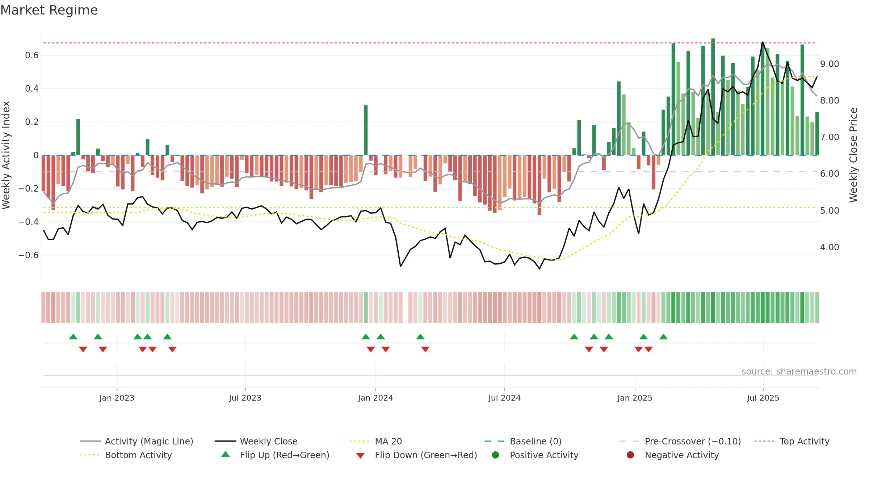Click the Flip Down (Green→Red) legend label
Screen dimensions: 869x489
426,455
